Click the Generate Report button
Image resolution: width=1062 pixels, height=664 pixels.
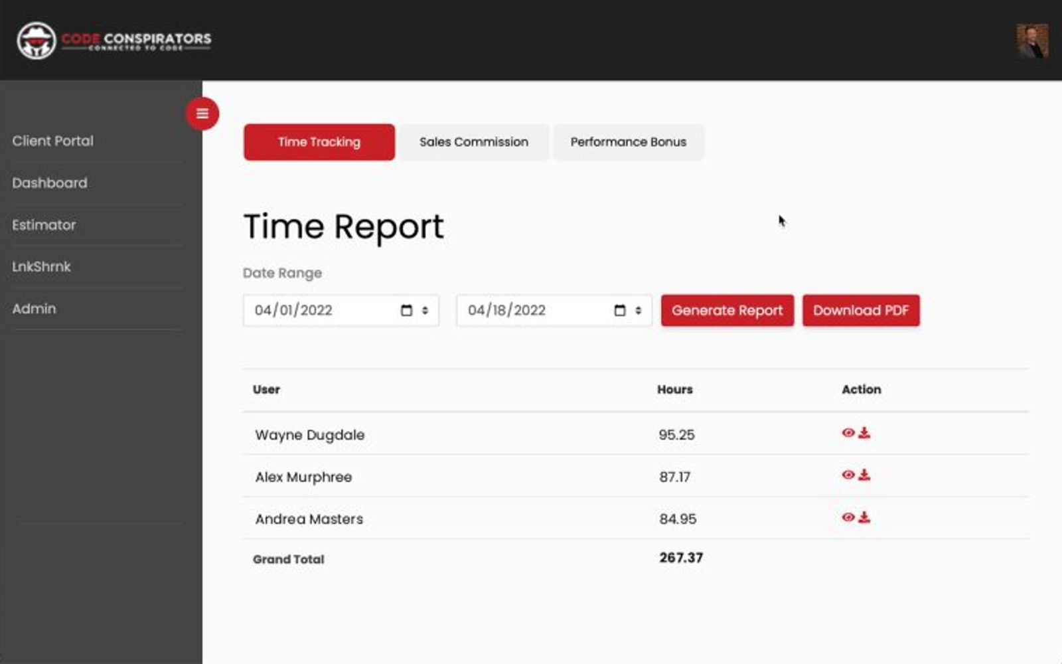coord(727,310)
